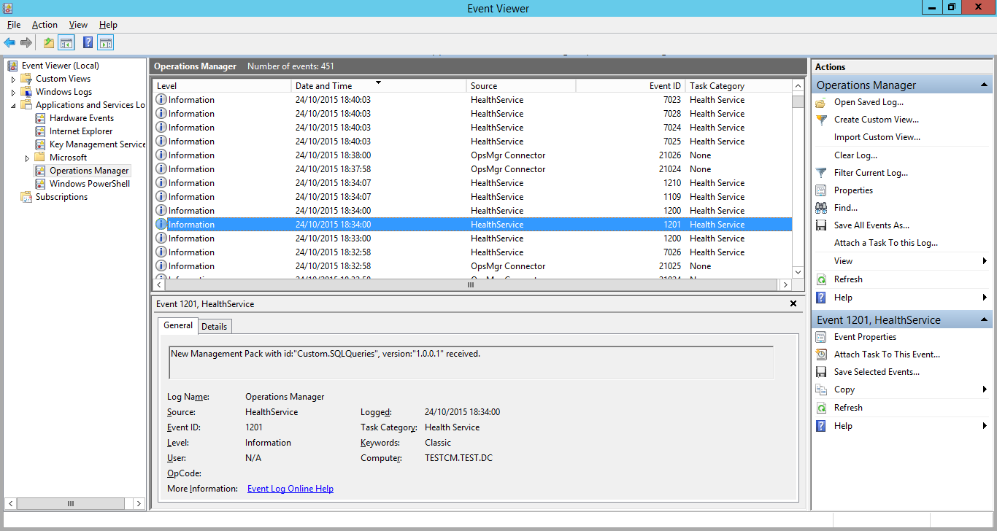This screenshot has height=531, width=997.
Task: Click the blue Help question mark toolbar icon
Action: pos(88,43)
